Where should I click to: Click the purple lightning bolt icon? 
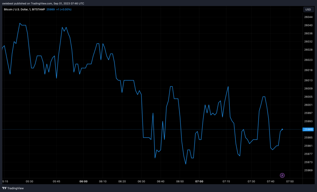click(282, 175)
